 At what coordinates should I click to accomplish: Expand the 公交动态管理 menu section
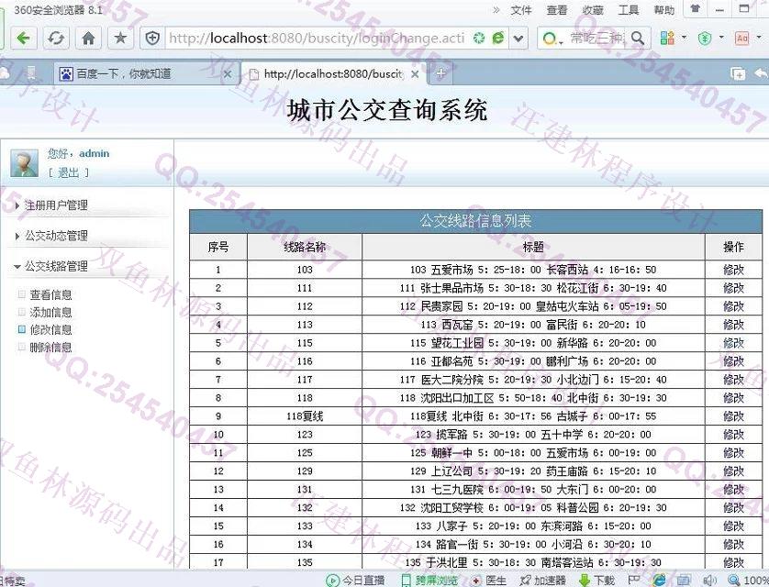coord(56,236)
